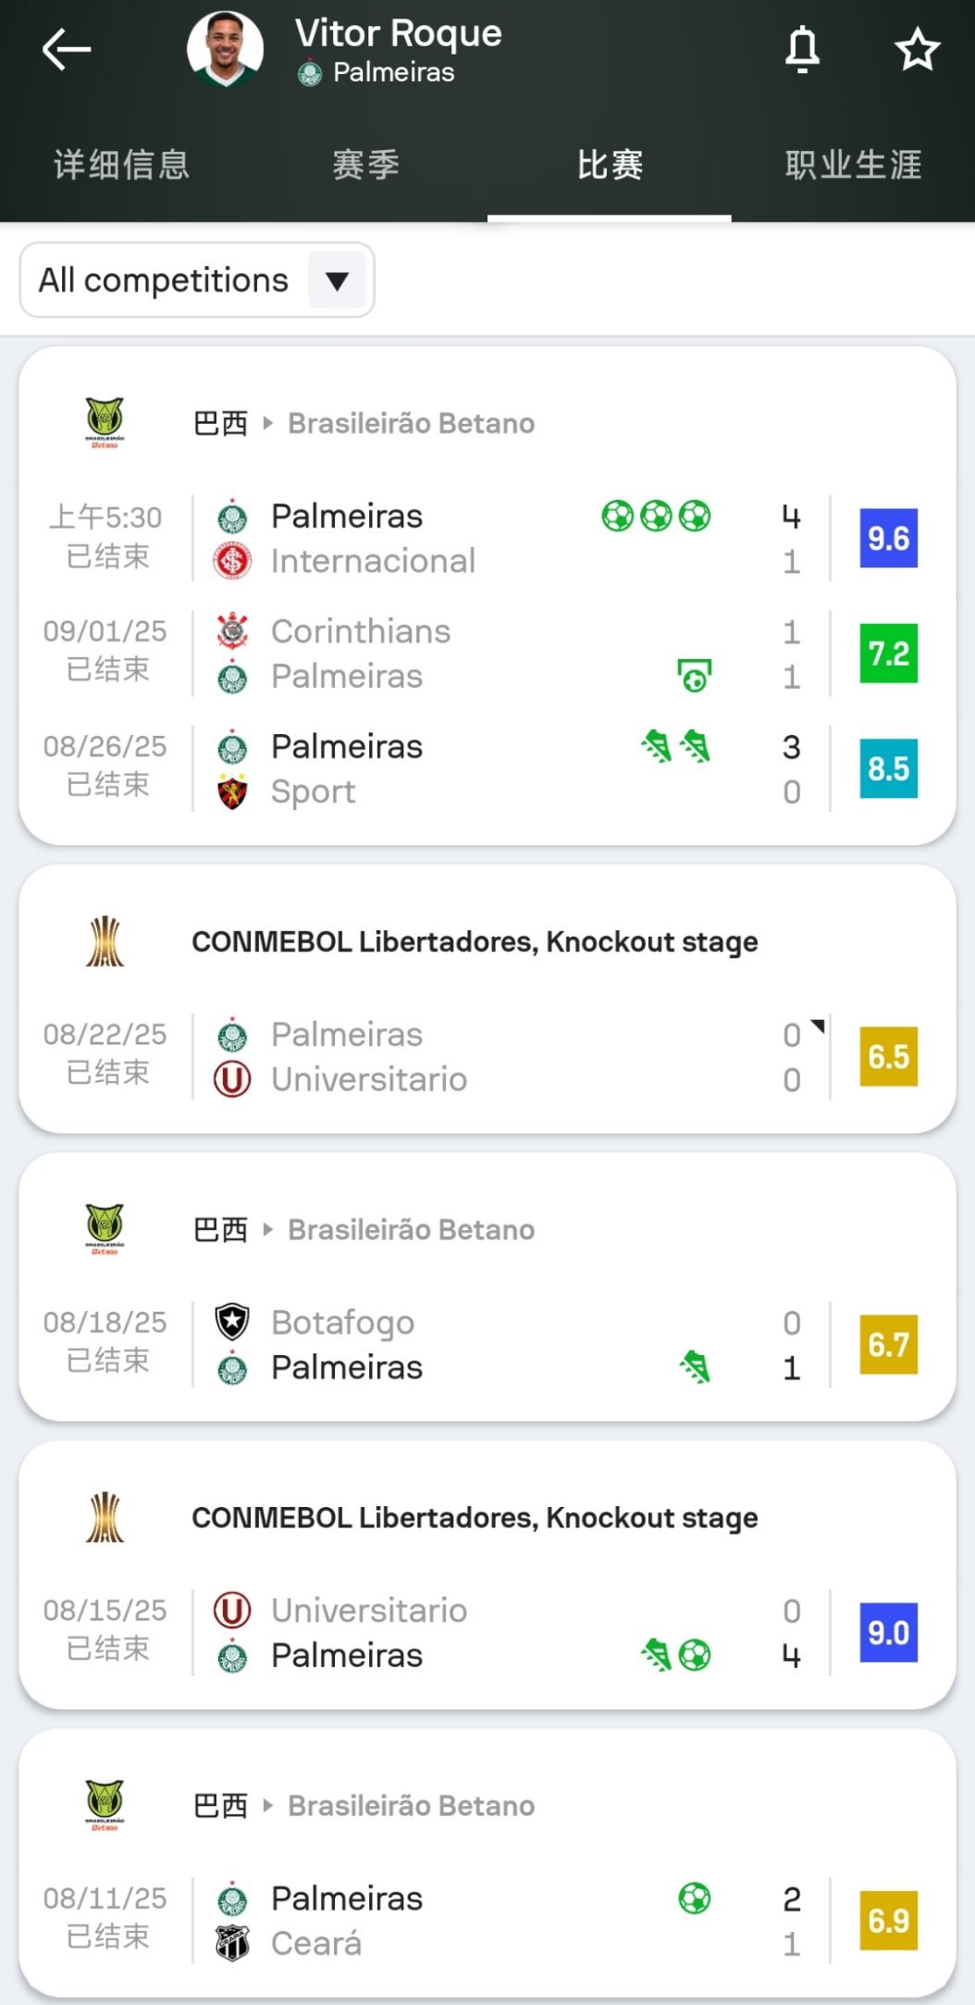Click the Universitario crest in the 08/15/25 match

coord(232,1610)
